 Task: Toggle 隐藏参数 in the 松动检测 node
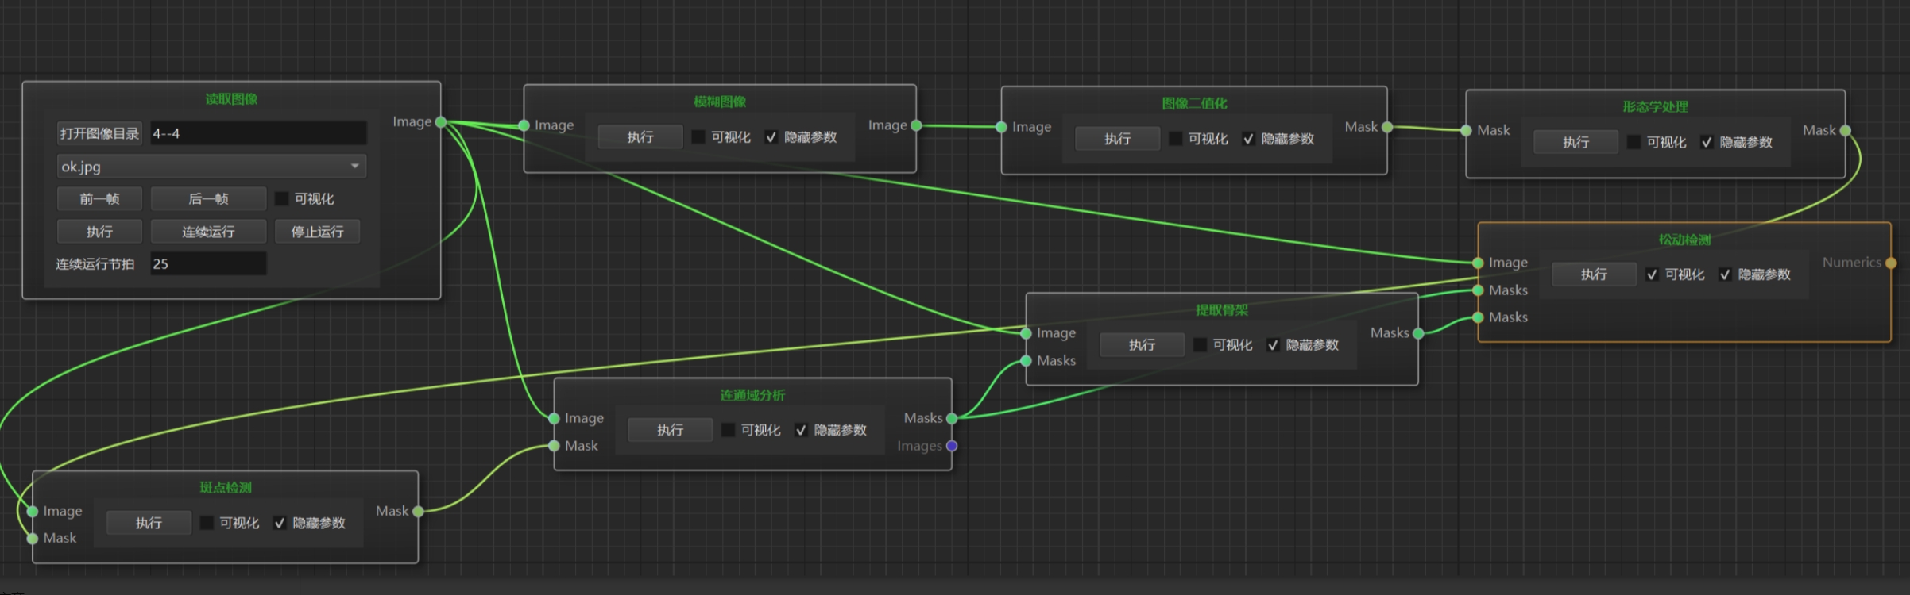coord(1725,274)
